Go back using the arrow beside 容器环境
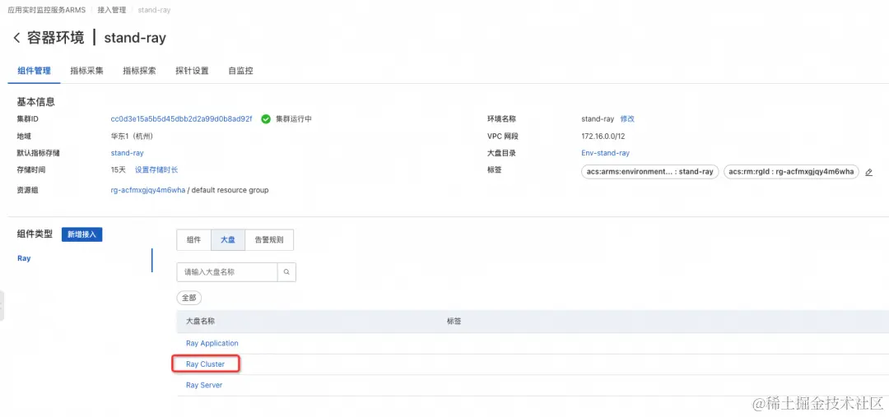This screenshot has width=889, height=417. [x=16, y=38]
